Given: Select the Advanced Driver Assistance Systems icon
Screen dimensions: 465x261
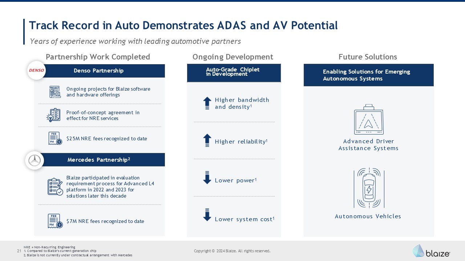Looking at the screenshot, I should coord(368,120).
